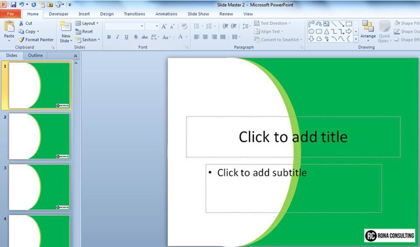The width and height of the screenshot is (420, 247).
Task: Open the File tab
Action: click(10, 14)
